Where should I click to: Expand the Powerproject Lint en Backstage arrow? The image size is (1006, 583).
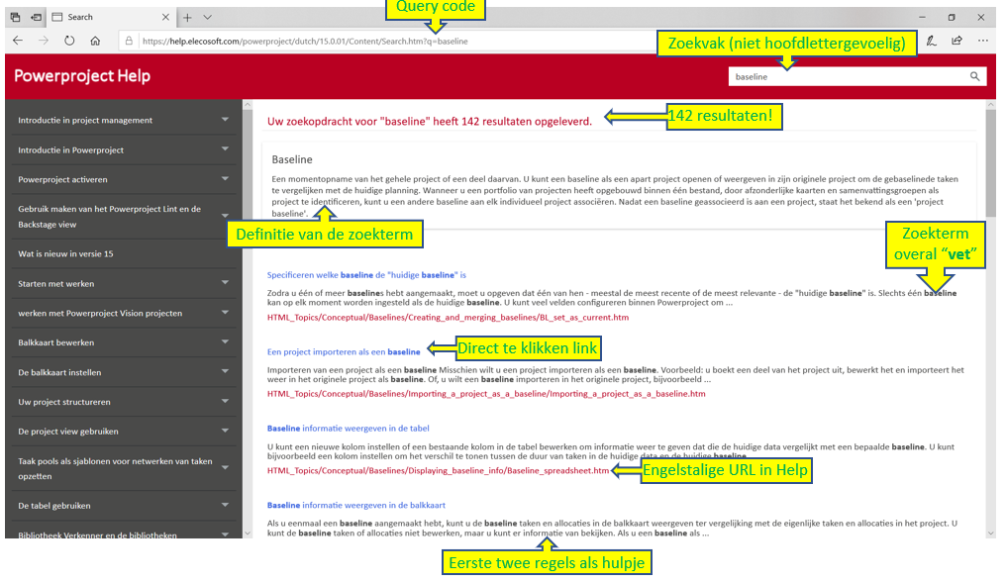pos(225,216)
